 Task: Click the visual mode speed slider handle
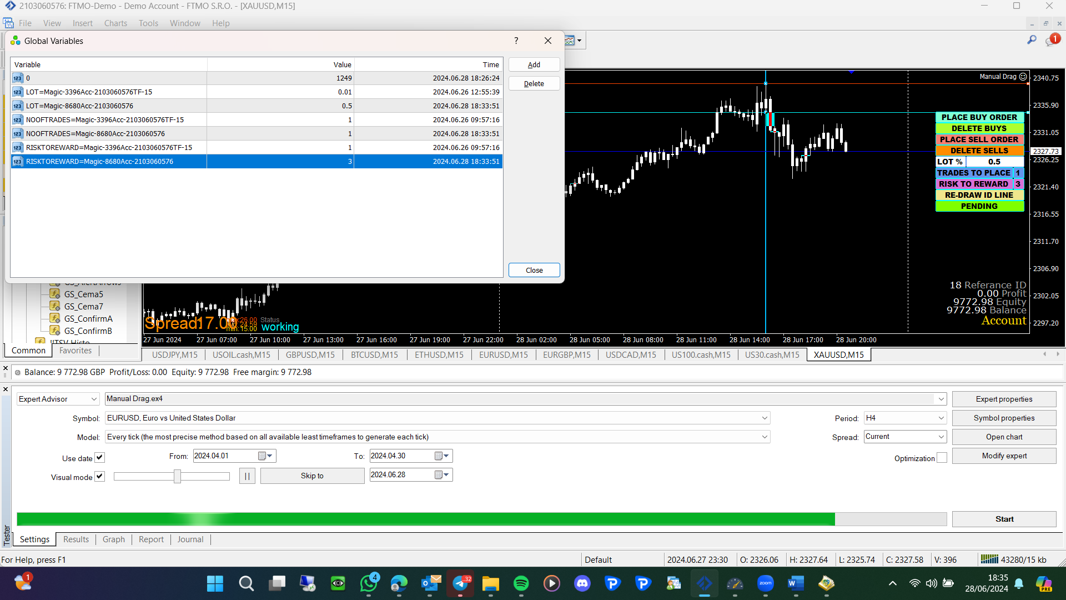pos(177,476)
